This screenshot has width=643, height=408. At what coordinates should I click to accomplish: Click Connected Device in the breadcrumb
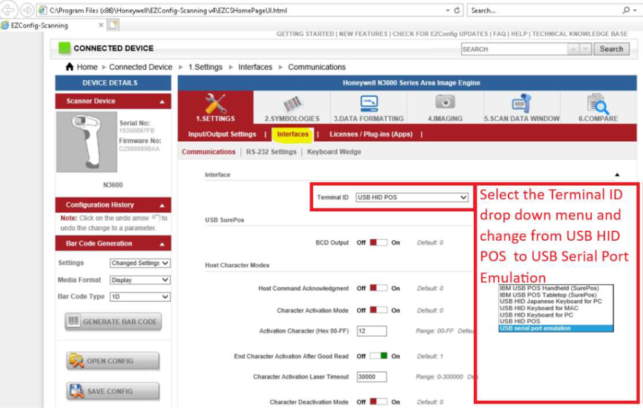click(x=141, y=67)
